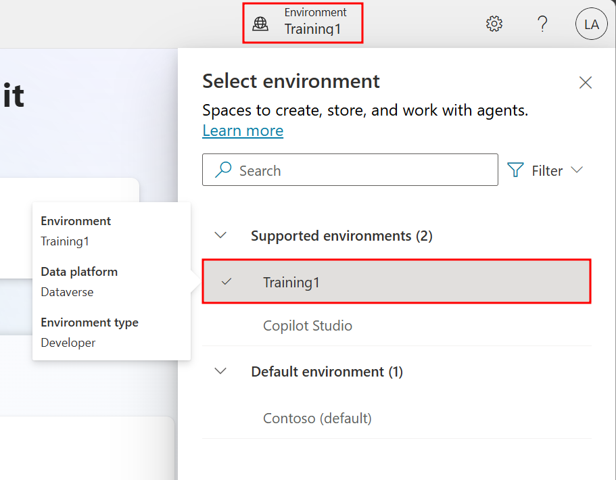616x480 pixels.
Task: Open Settings gear icon
Action: (494, 24)
